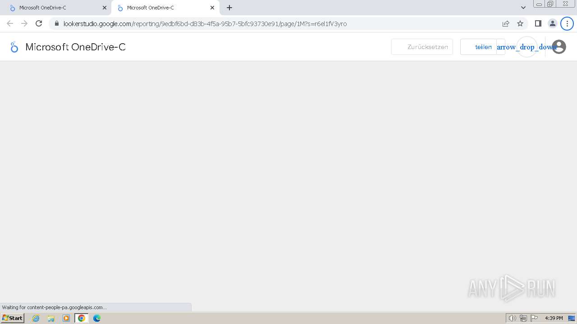Image resolution: width=577 pixels, height=324 pixels.
Task: Select Chrome in the taskbar
Action: point(82,318)
